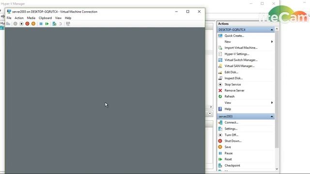310x174 pixels.
Task: Click the Virtual Switch Manager icon
Action: pos(220,60)
